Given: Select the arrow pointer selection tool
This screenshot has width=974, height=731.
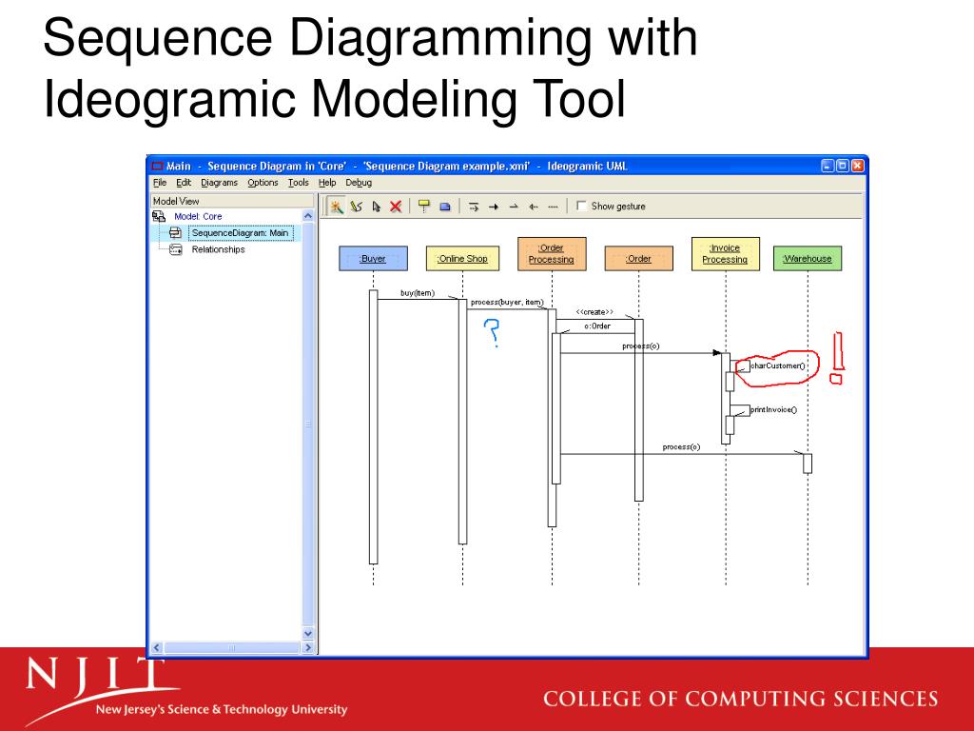Looking at the screenshot, I should tap(376, 207).
